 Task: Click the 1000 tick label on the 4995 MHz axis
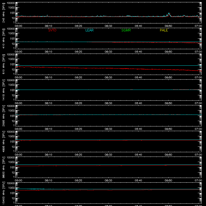point(12,136)
